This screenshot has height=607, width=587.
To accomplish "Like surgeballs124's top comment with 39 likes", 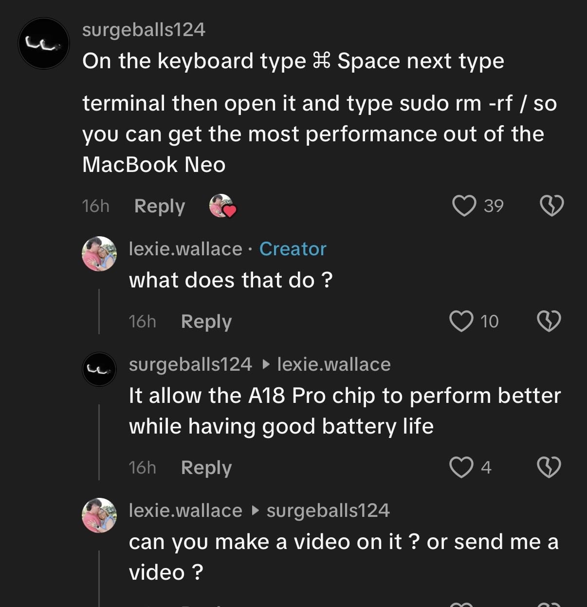I will click(x=464, y=206).
